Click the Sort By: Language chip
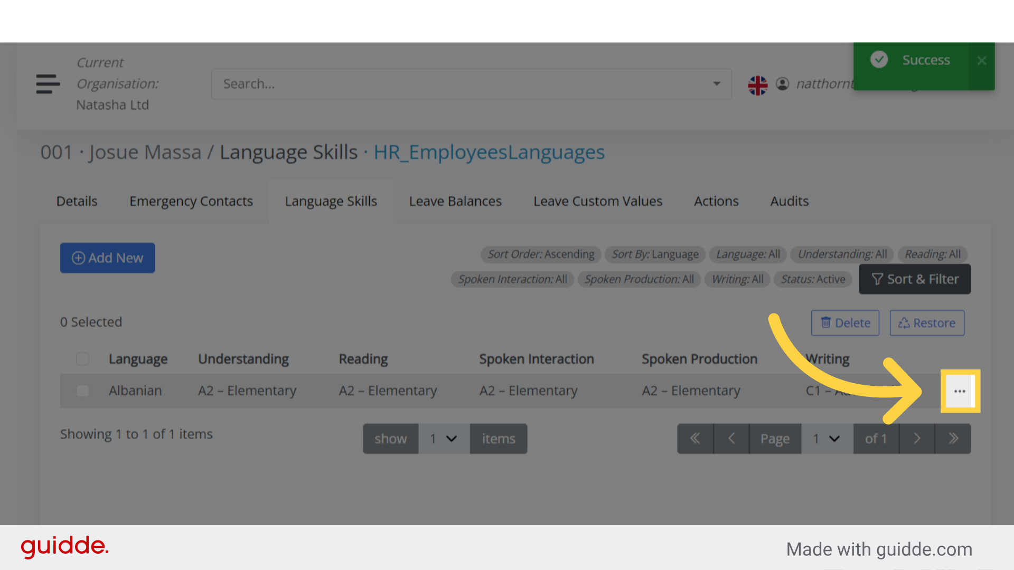The image size is (1014, 570). pyautogui.click(x=655, y=254)
